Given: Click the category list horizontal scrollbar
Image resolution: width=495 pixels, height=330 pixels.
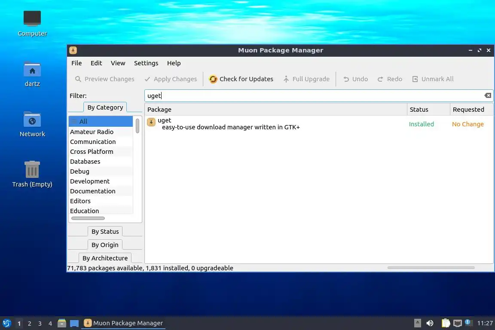Looking at the screenshot, I should click(88, 218).
